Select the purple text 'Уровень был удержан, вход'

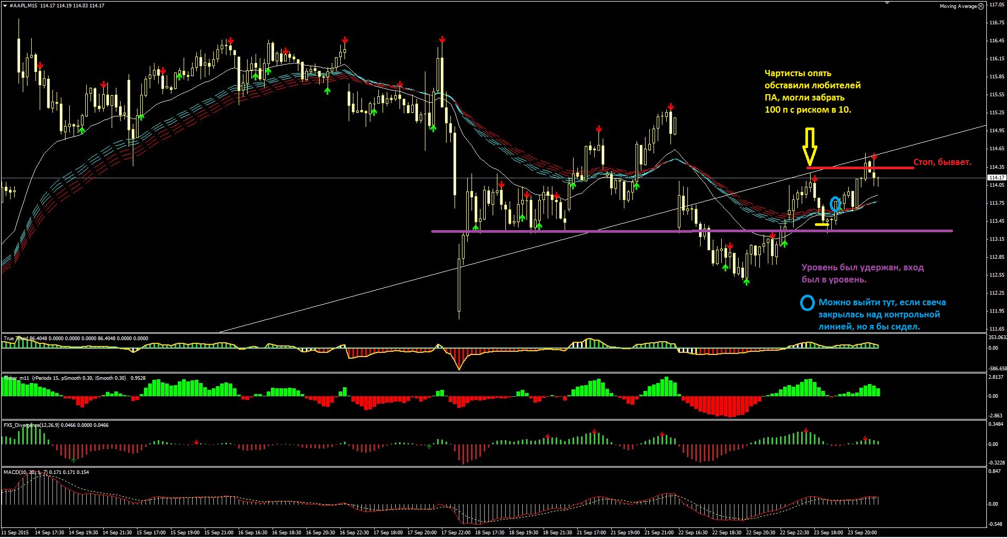click(x=863, y=268)
